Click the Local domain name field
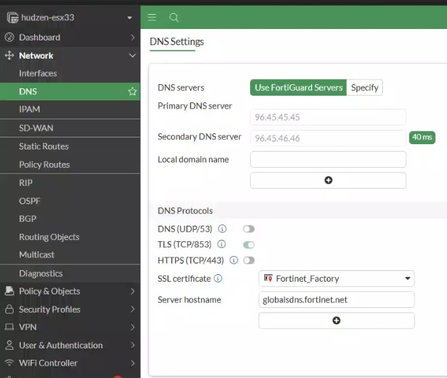Screen dimensions: 447x378 click(x=328, y=159)
